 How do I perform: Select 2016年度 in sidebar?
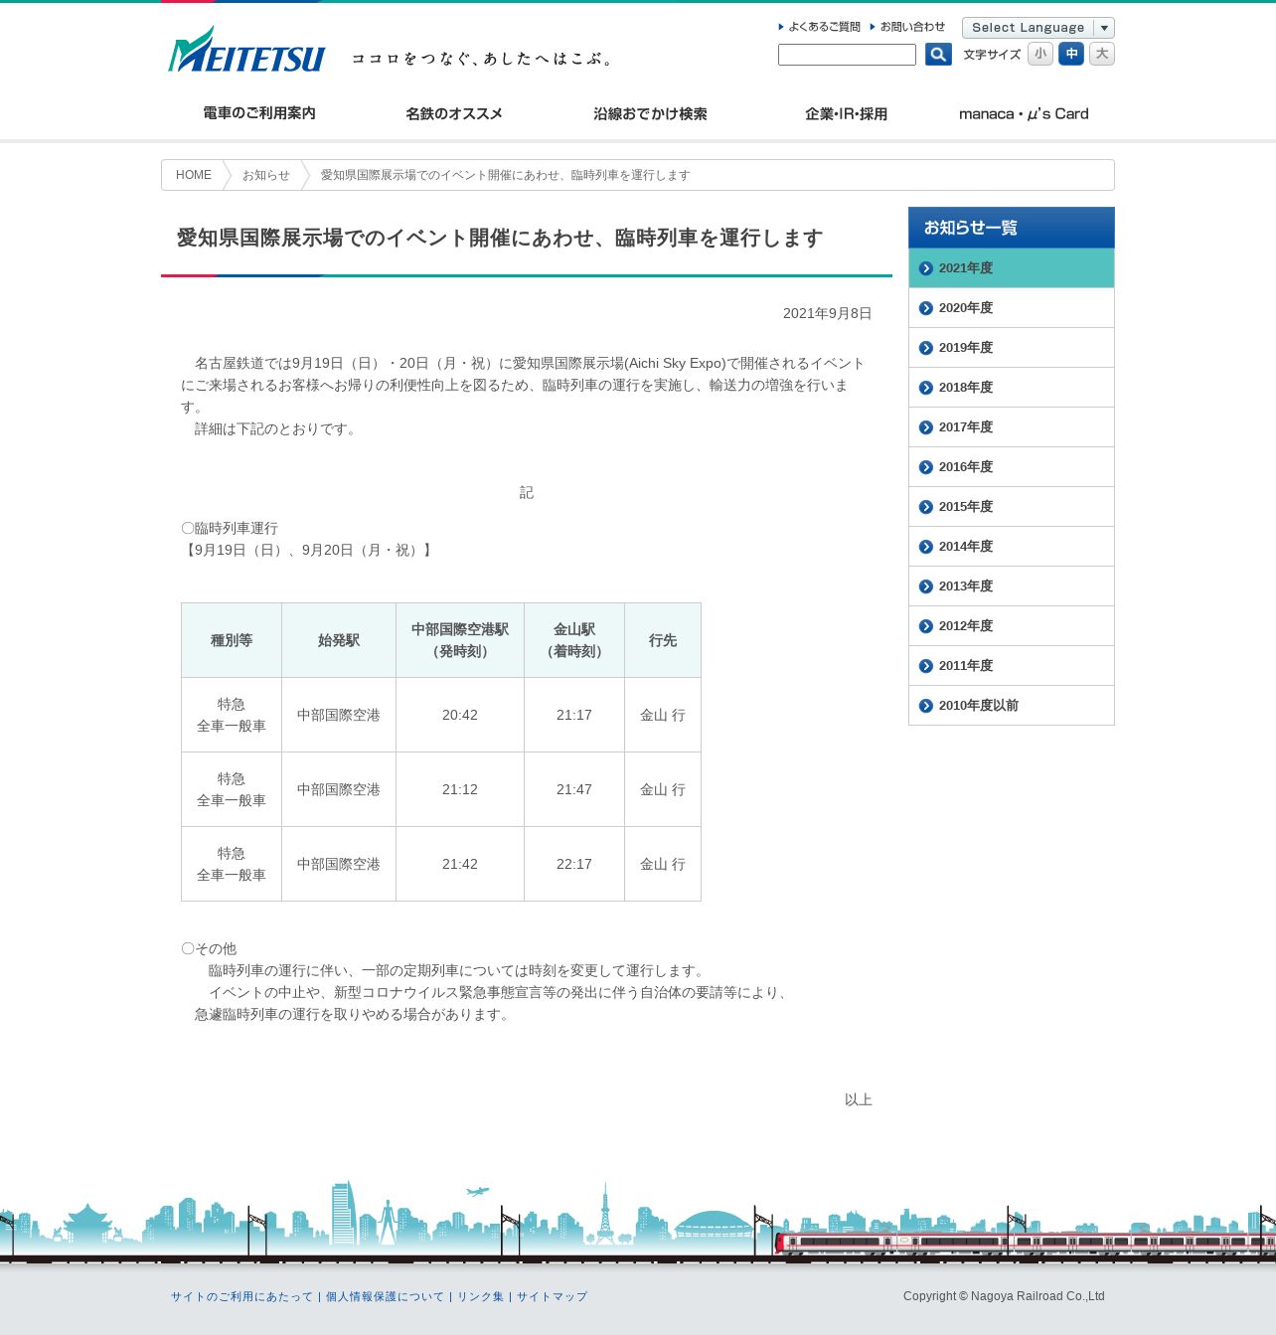point(1012,467)
